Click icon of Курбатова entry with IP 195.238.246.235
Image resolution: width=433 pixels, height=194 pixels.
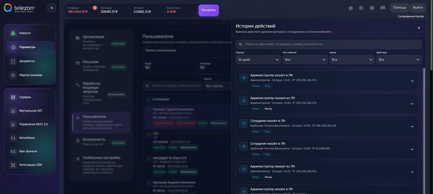click(244, 123)
